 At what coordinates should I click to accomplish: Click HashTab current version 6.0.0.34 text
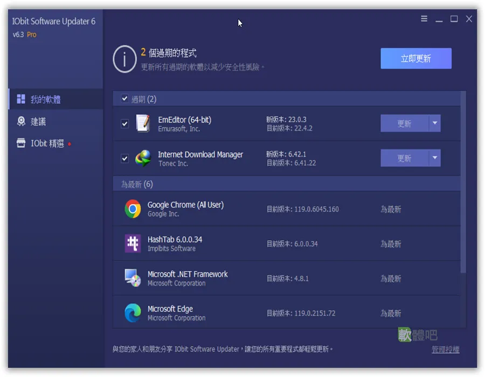(x=292, y=244)
